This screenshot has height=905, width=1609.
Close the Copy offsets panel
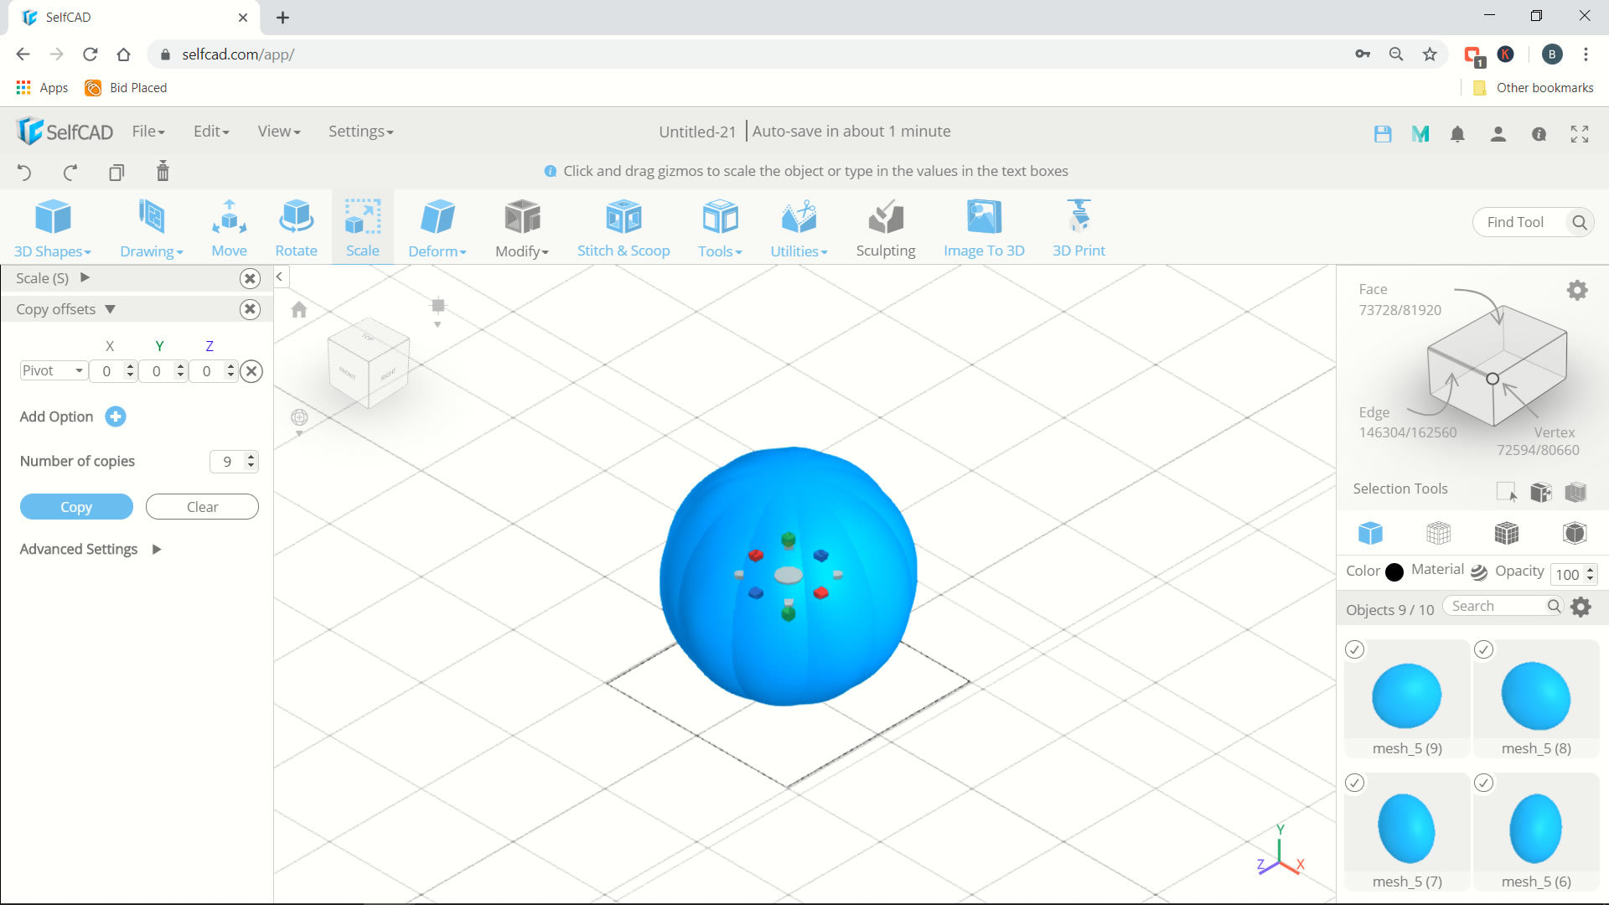(x=250, y=309)
